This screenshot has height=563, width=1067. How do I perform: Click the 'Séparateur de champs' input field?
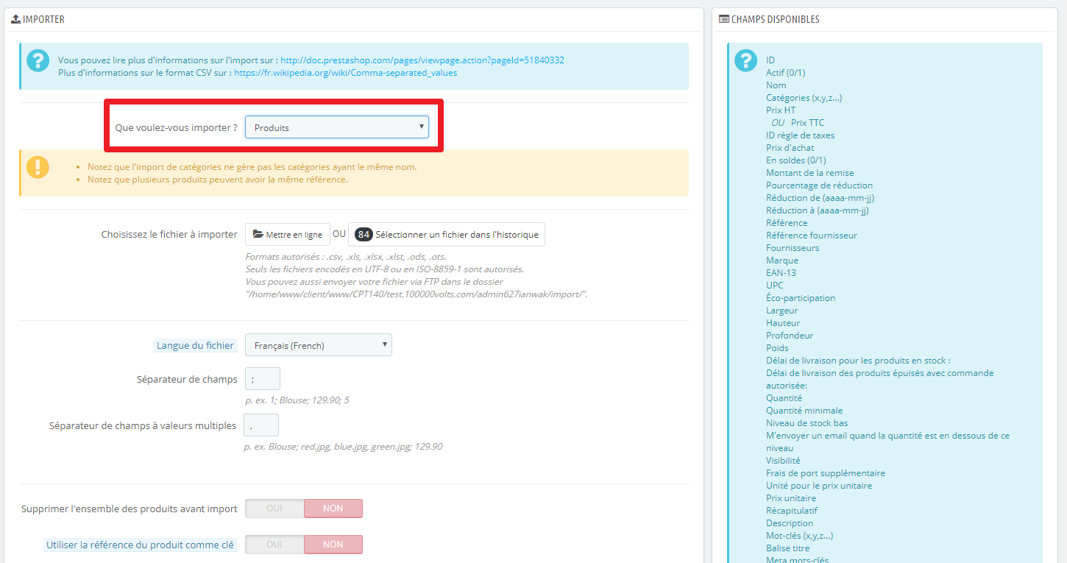(263, 379)
